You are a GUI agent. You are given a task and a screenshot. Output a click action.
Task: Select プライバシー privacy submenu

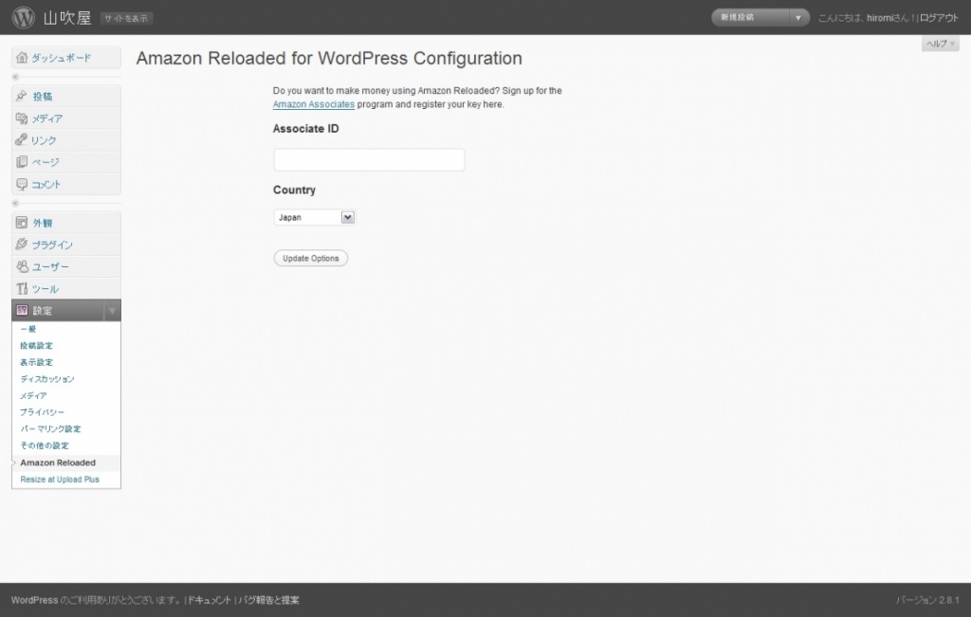42,412
